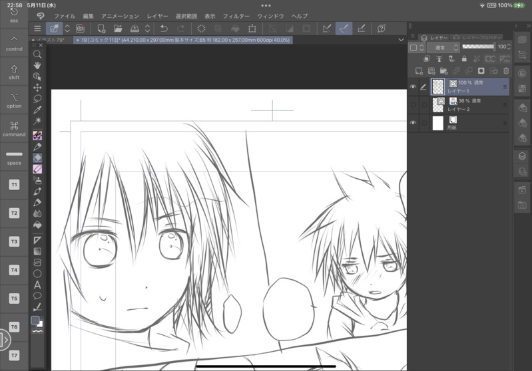Adjust the layer opacity slider

click(478, 47)
